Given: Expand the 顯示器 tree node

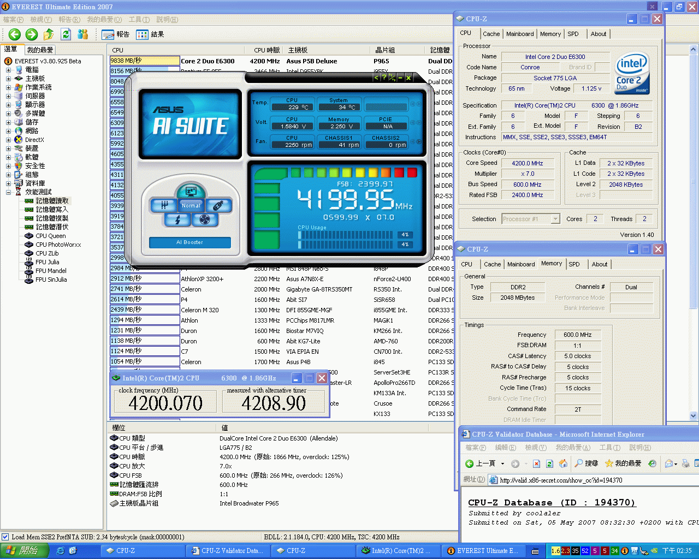Looking at the screenshot, I should [8, 105].
